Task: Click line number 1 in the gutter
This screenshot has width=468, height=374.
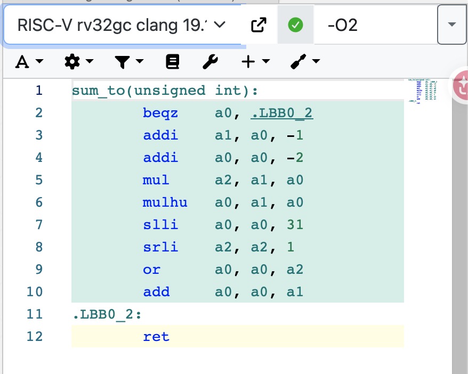Action: coord(39,91)
